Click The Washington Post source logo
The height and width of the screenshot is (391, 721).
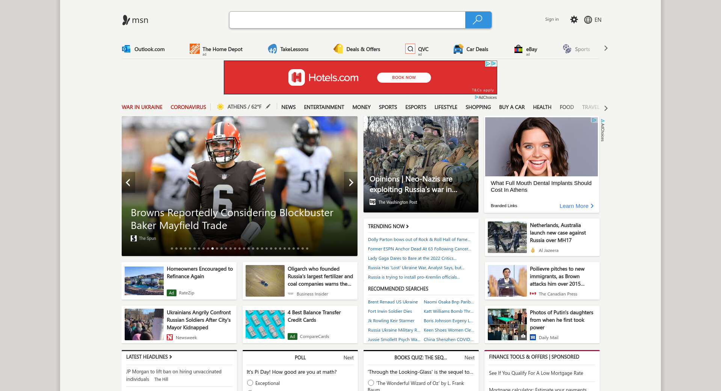373,202
